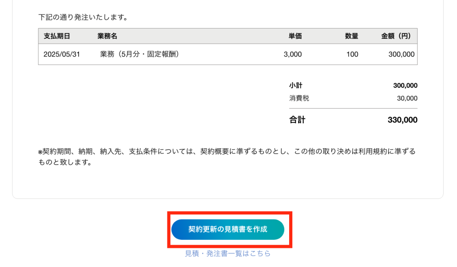Select the 30,000 consumption tax value

(407, 98)
